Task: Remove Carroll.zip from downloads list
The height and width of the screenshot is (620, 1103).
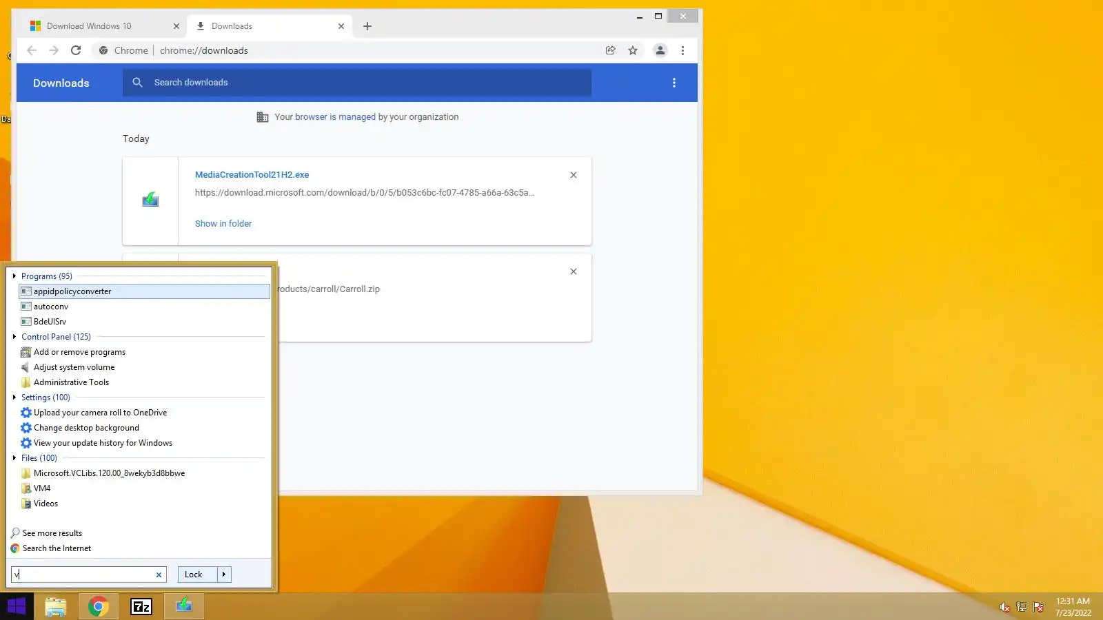Action: coord(574,271)
